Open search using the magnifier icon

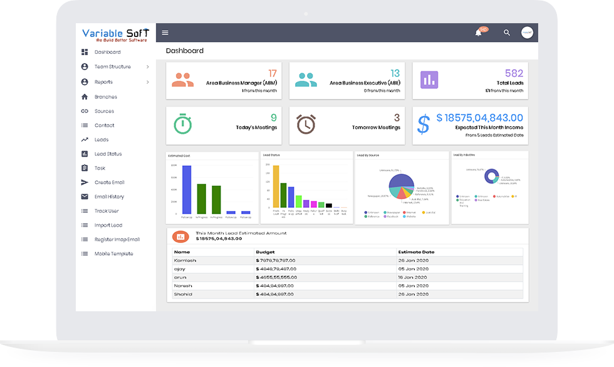pyautogui.click(x=507, y=33)
